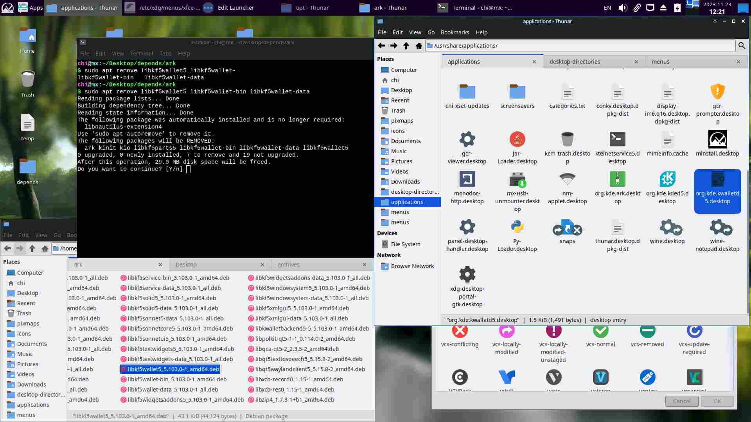Go up to parent folder in applications Thunar
The width and height of the screenshot is (751, 422).
tap(406, 46)
